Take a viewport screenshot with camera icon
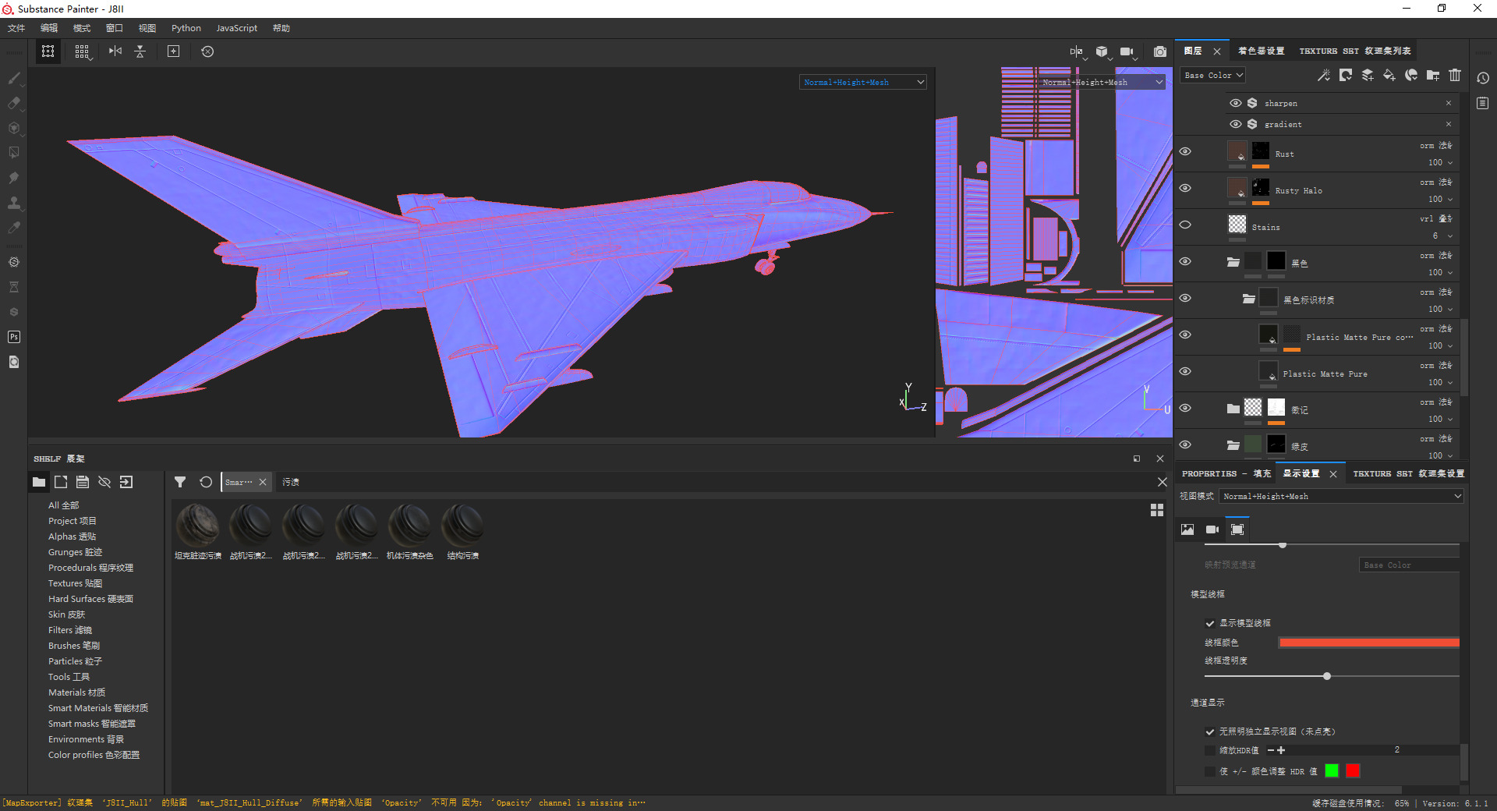The image size is (1497, 811). click(x=1160, y=51)
